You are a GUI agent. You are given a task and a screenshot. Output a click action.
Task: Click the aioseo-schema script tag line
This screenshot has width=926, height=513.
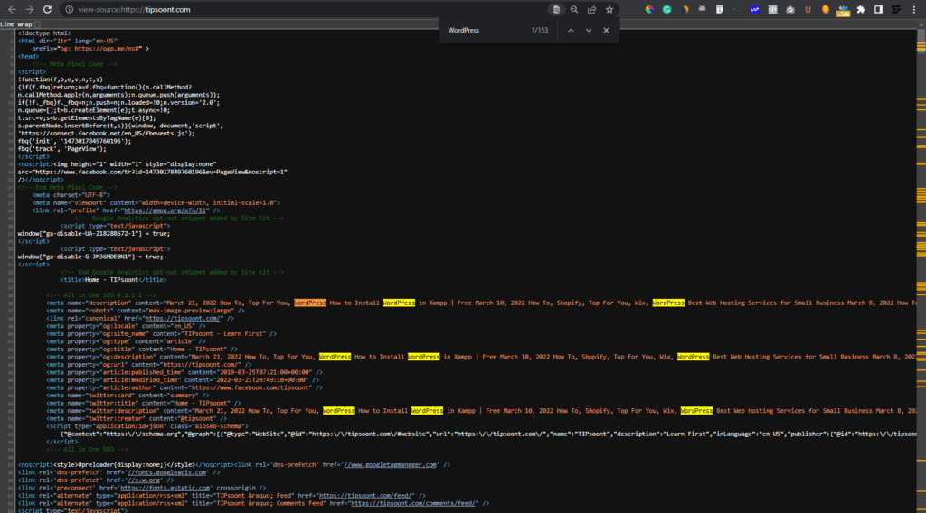(x=147, y=425)
